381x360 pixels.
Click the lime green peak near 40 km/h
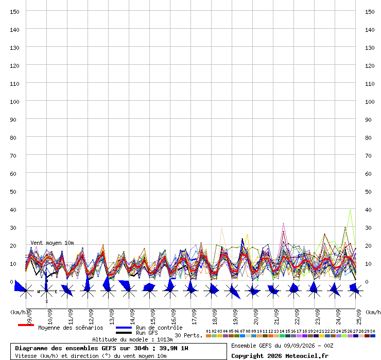click(x=350, y=210)
